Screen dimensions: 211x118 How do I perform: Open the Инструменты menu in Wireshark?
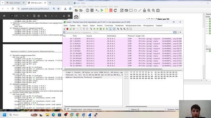pyautogui.click(x=148, y=26)
